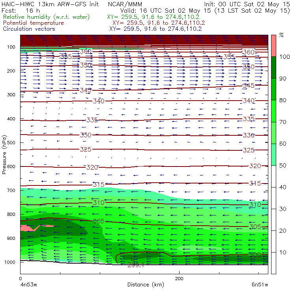Click the '900' pressure axis tick label
292x292 pixels.
click(x=11, y=238)
